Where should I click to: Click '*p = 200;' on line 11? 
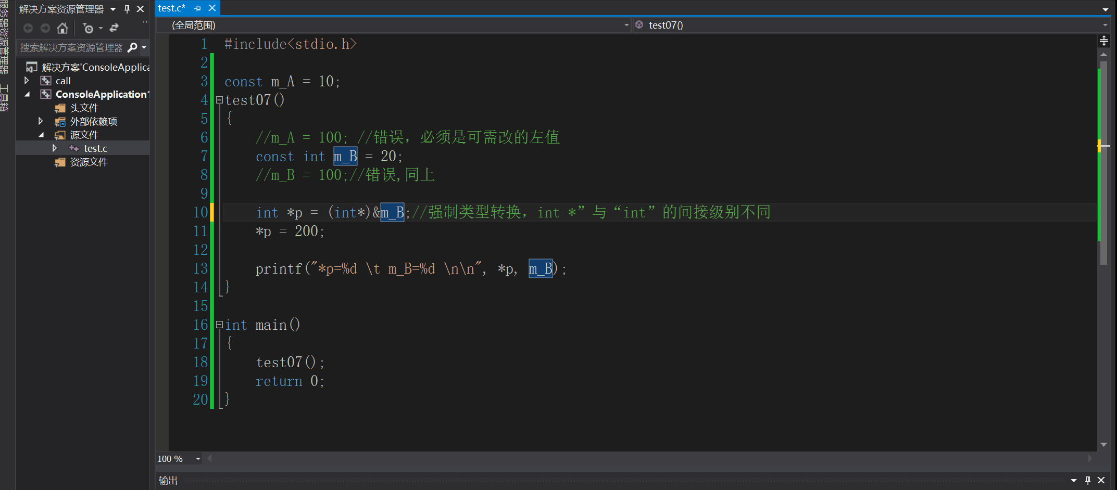point(290,231)
